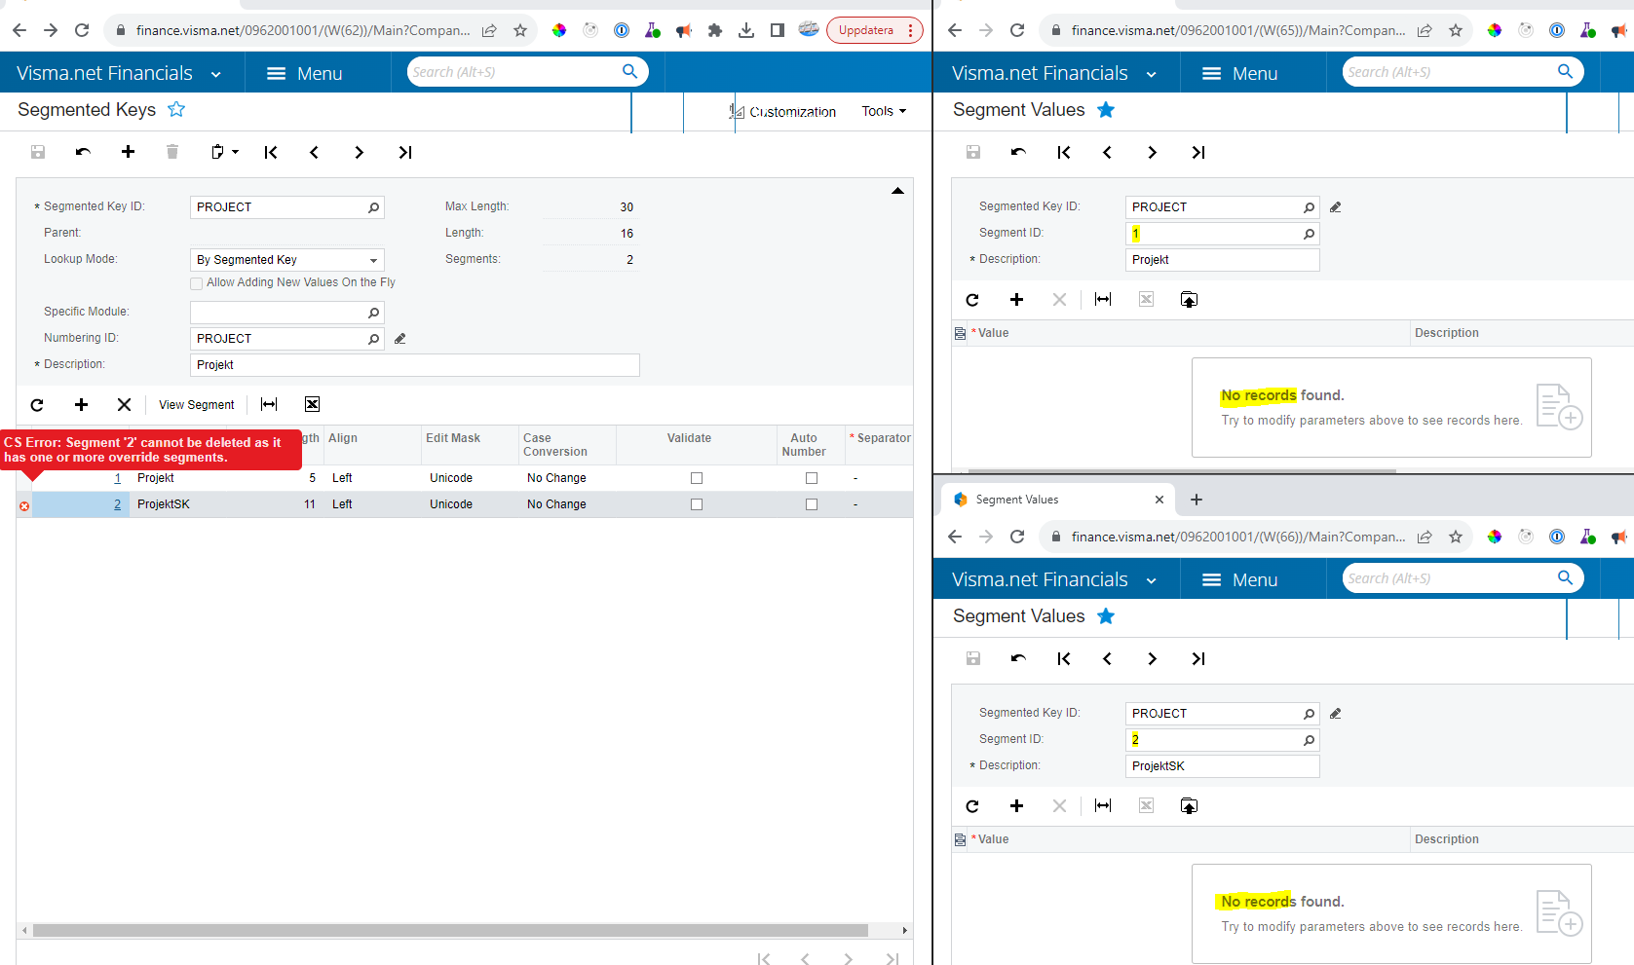Open segment 2 via its row link
The height and width of the screenshot is (965, 1634).
click(117, 503)
